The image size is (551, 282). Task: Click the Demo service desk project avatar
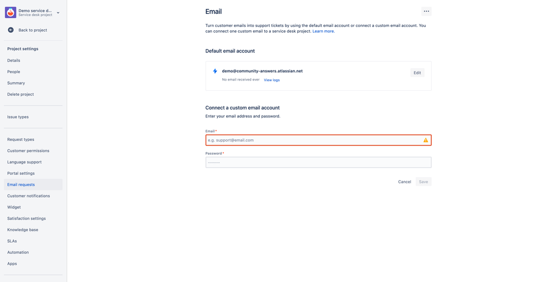pyautogui.click(x=10, y=13)
